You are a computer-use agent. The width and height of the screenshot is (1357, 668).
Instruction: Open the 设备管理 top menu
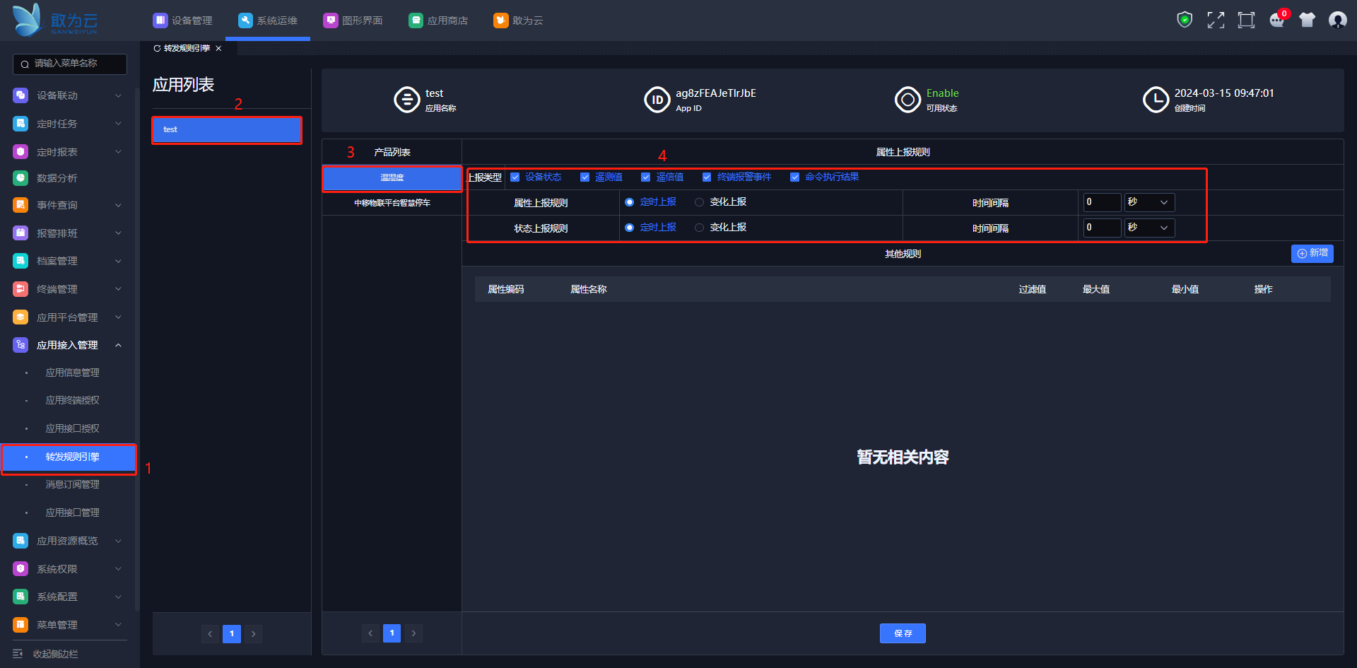tap(182, 20)
